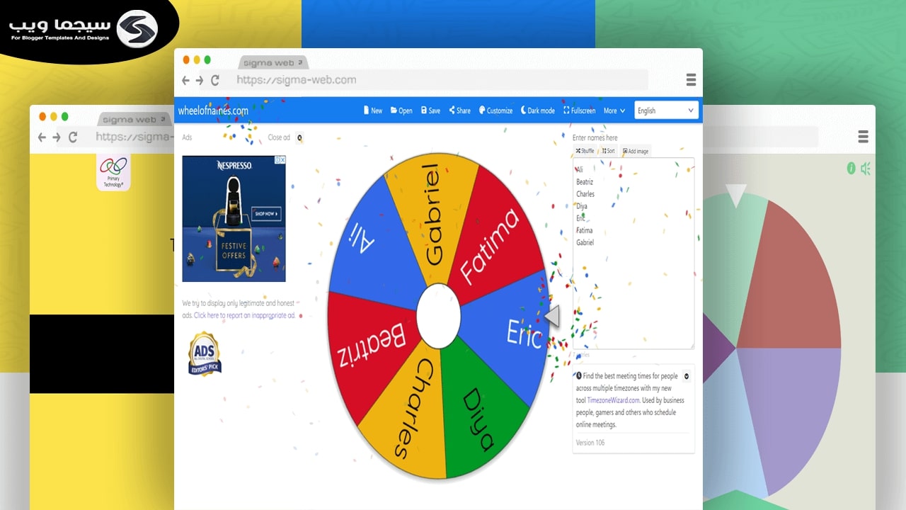
Task: Switch the wheel to Fullscreen
Action: [x=580, y=110]
